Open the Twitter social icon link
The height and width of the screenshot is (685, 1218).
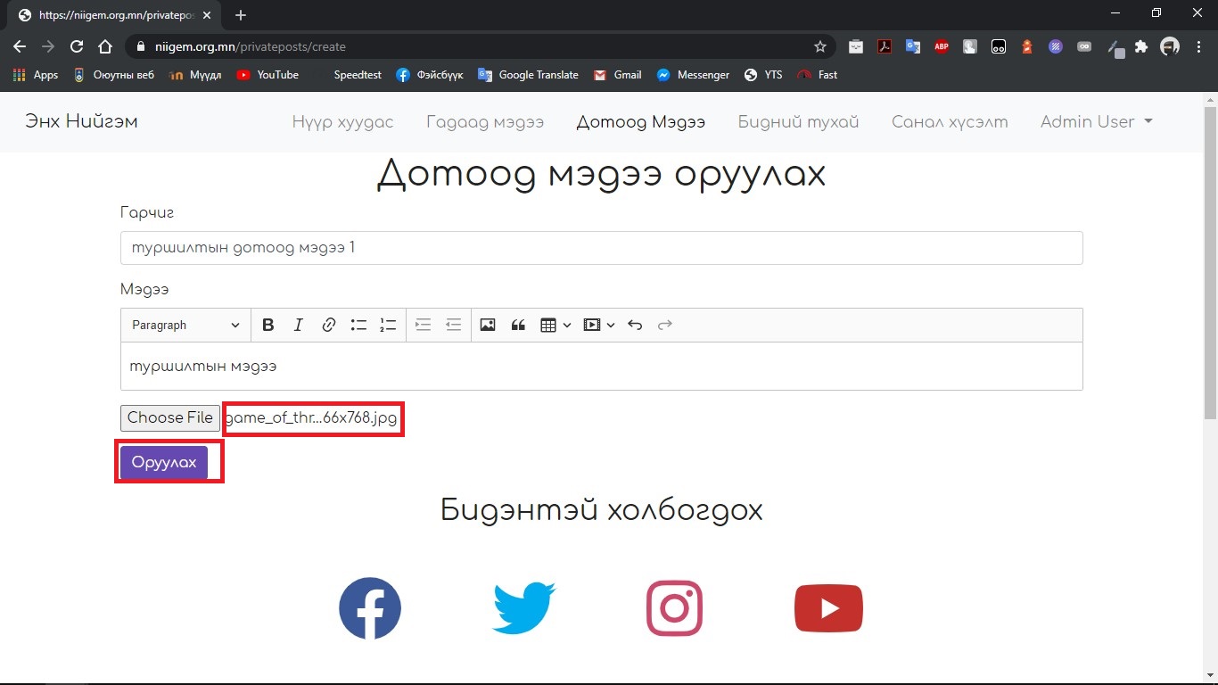523,608
